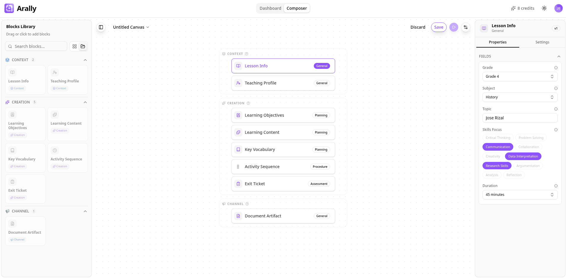Discard the canvas changes
The height and width of the screenshot is (278, 566).
[x=418, y=27]
